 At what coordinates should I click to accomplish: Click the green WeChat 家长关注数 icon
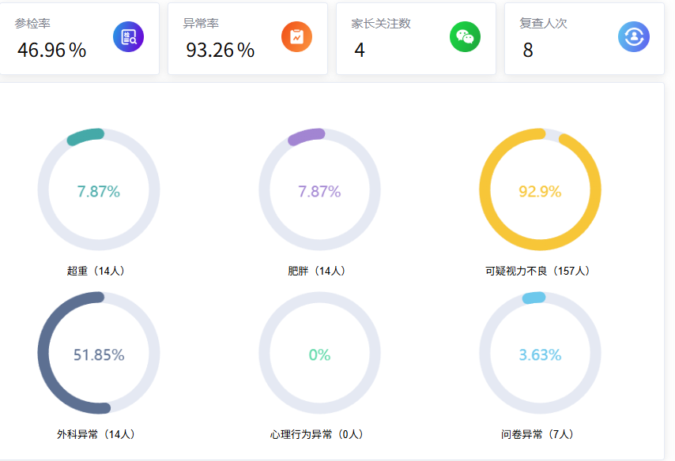coord(465,37)
